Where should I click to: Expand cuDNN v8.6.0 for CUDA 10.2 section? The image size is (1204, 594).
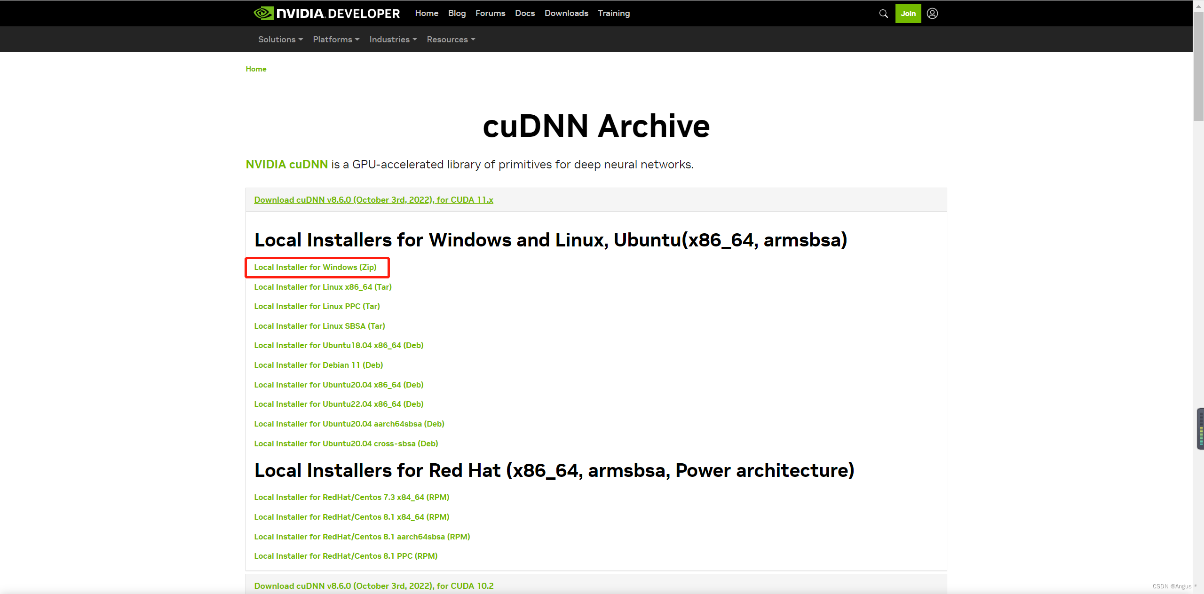click(x=373, y=586)
